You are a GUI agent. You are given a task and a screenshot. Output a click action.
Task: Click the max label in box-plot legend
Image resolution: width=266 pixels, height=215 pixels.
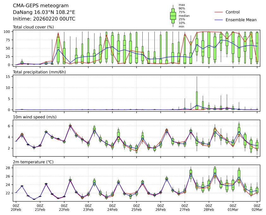click(x=182, y=5)
